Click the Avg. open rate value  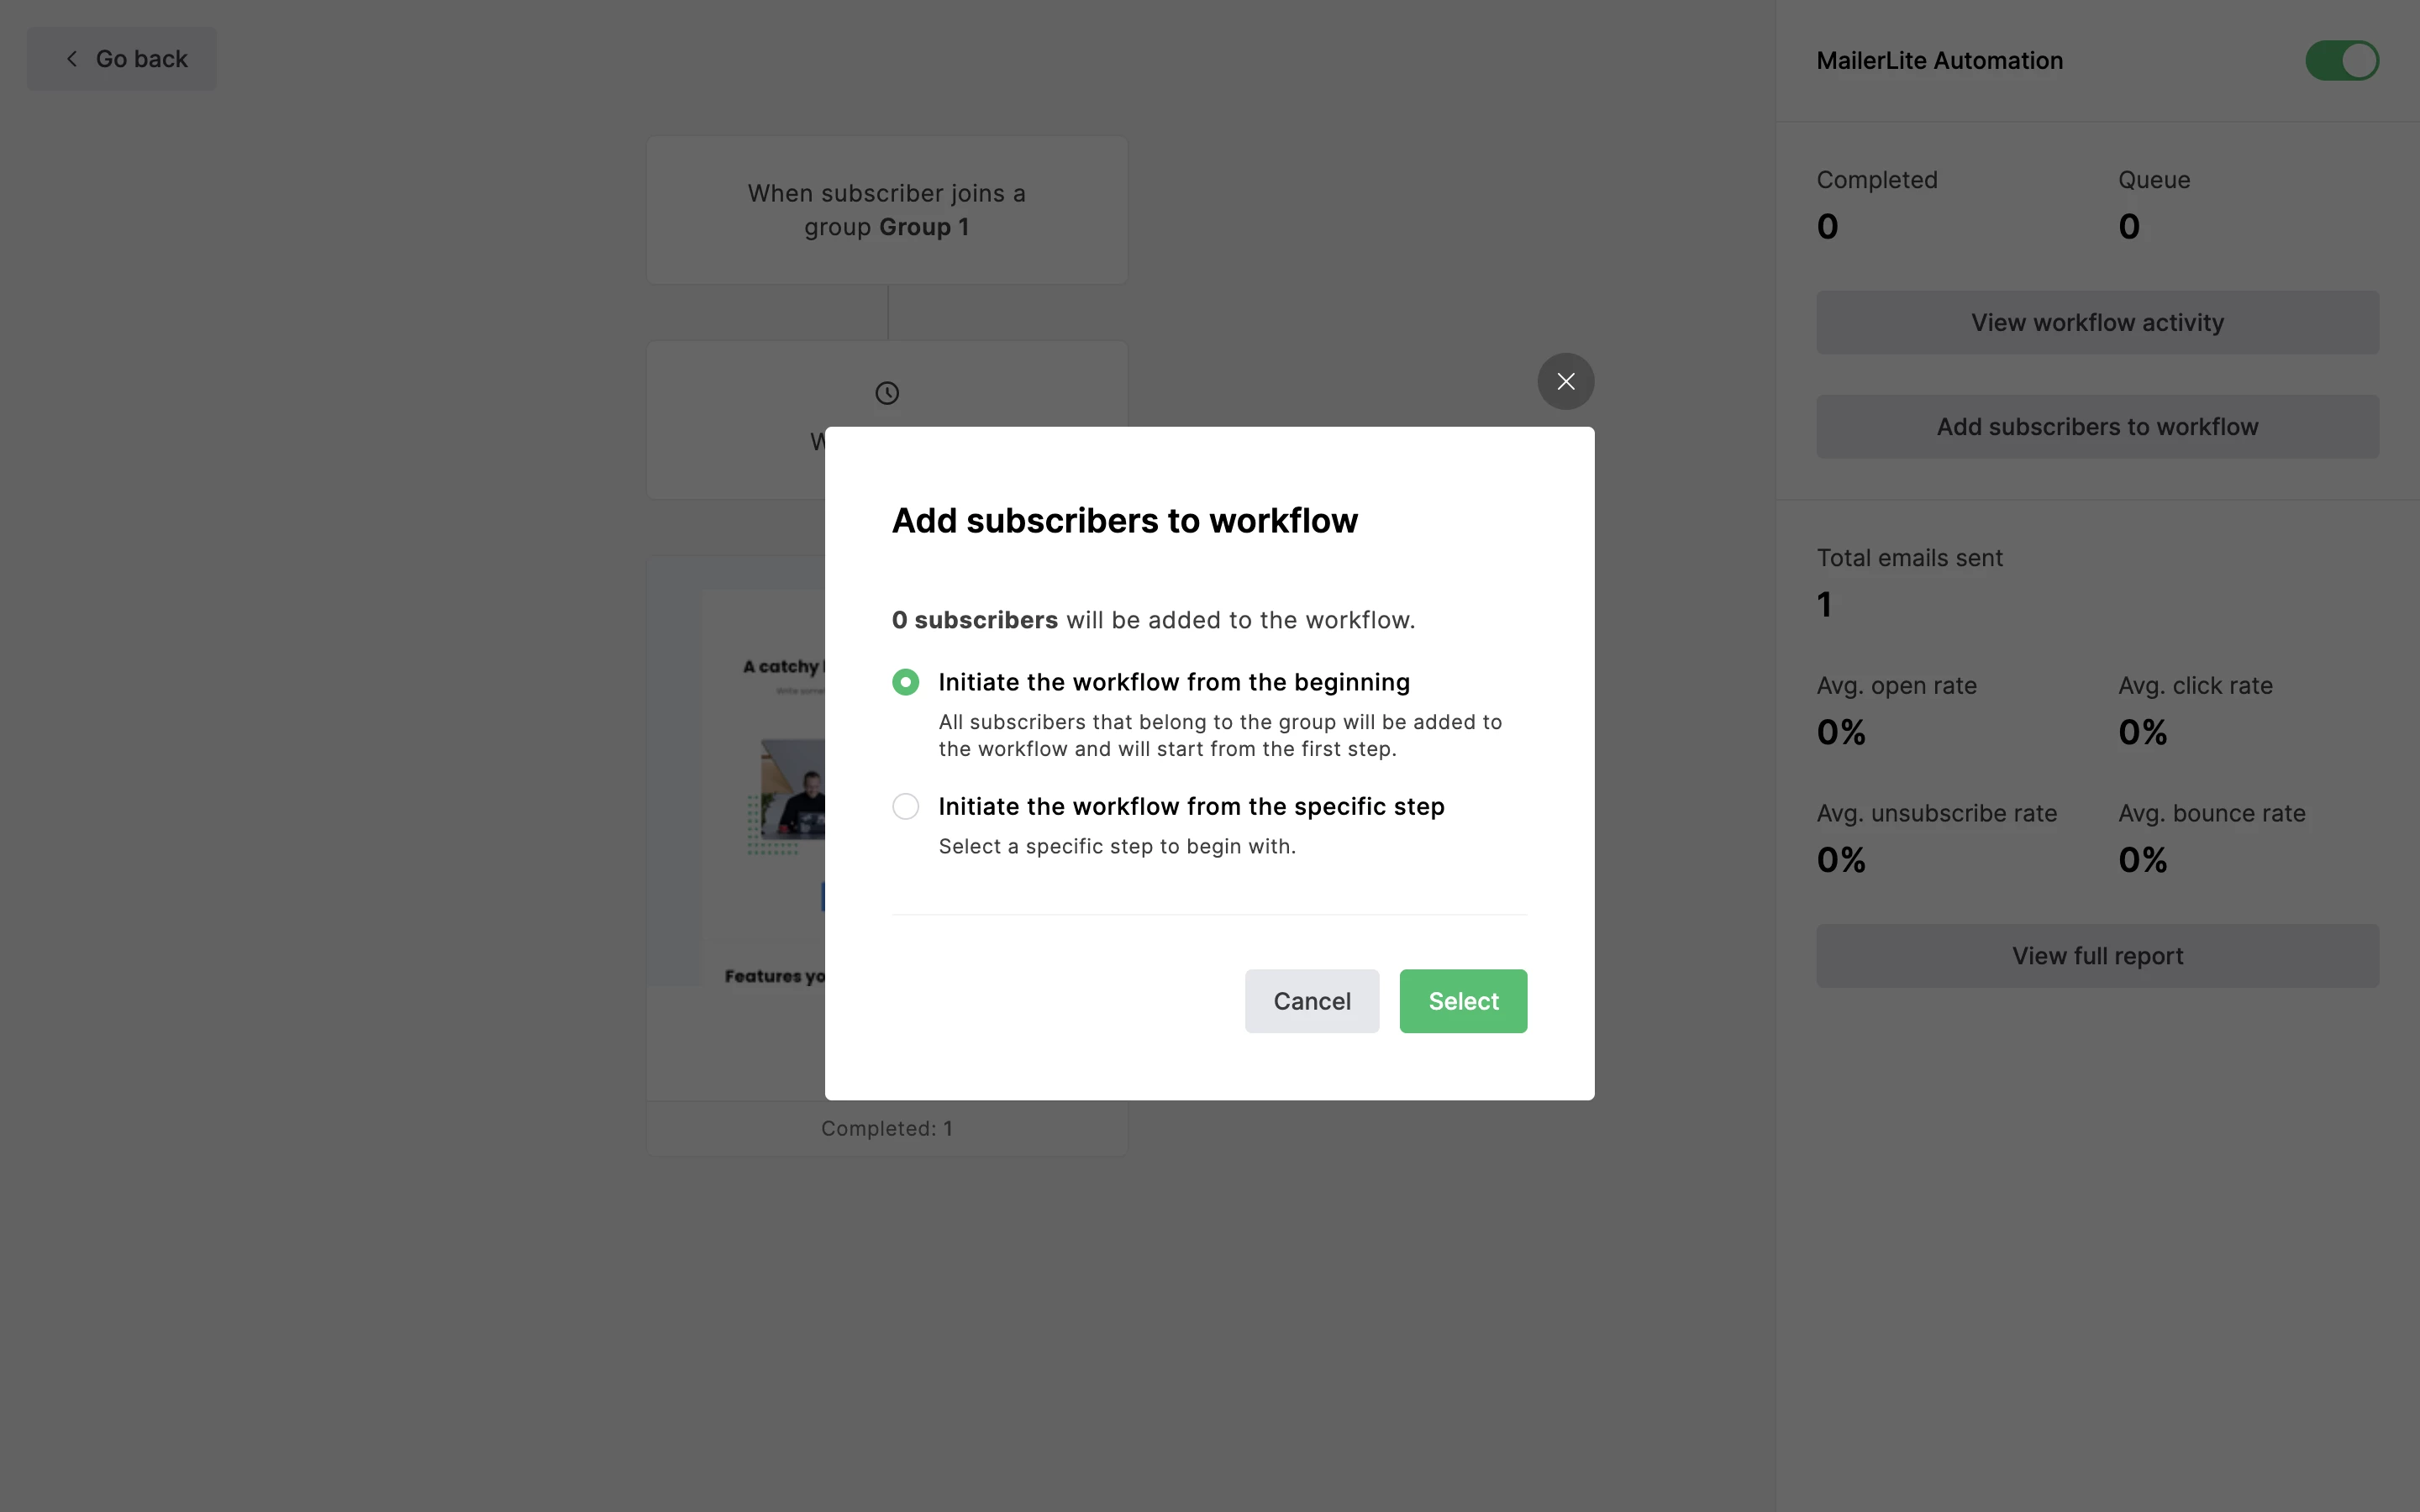1841,732
